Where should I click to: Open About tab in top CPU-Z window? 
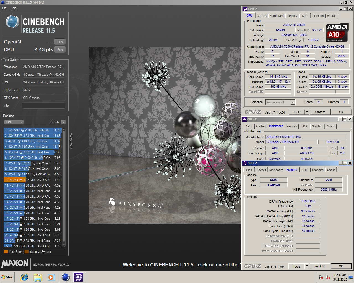331,16
